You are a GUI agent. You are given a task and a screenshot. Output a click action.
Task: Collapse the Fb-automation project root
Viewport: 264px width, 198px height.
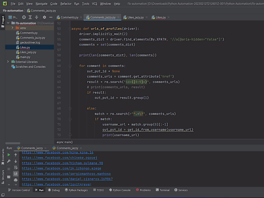pyautogui.click(x=8, y=23)
